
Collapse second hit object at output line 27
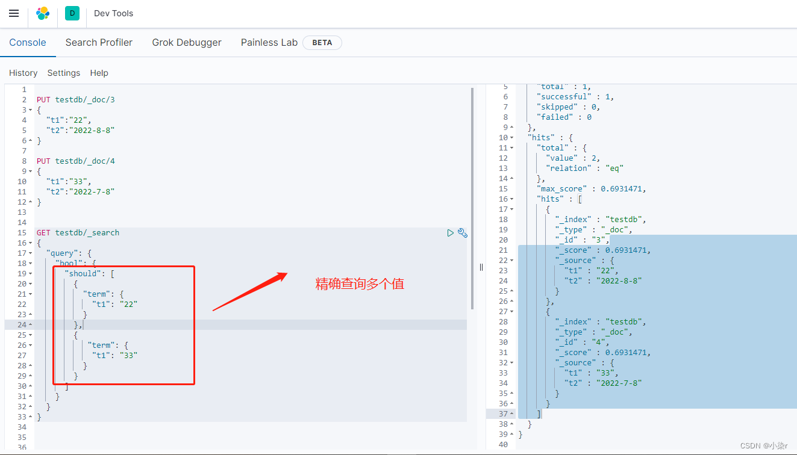pyautogui.click(x=512, y=312)
